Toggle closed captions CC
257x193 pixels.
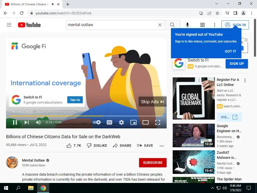point(109,122)
